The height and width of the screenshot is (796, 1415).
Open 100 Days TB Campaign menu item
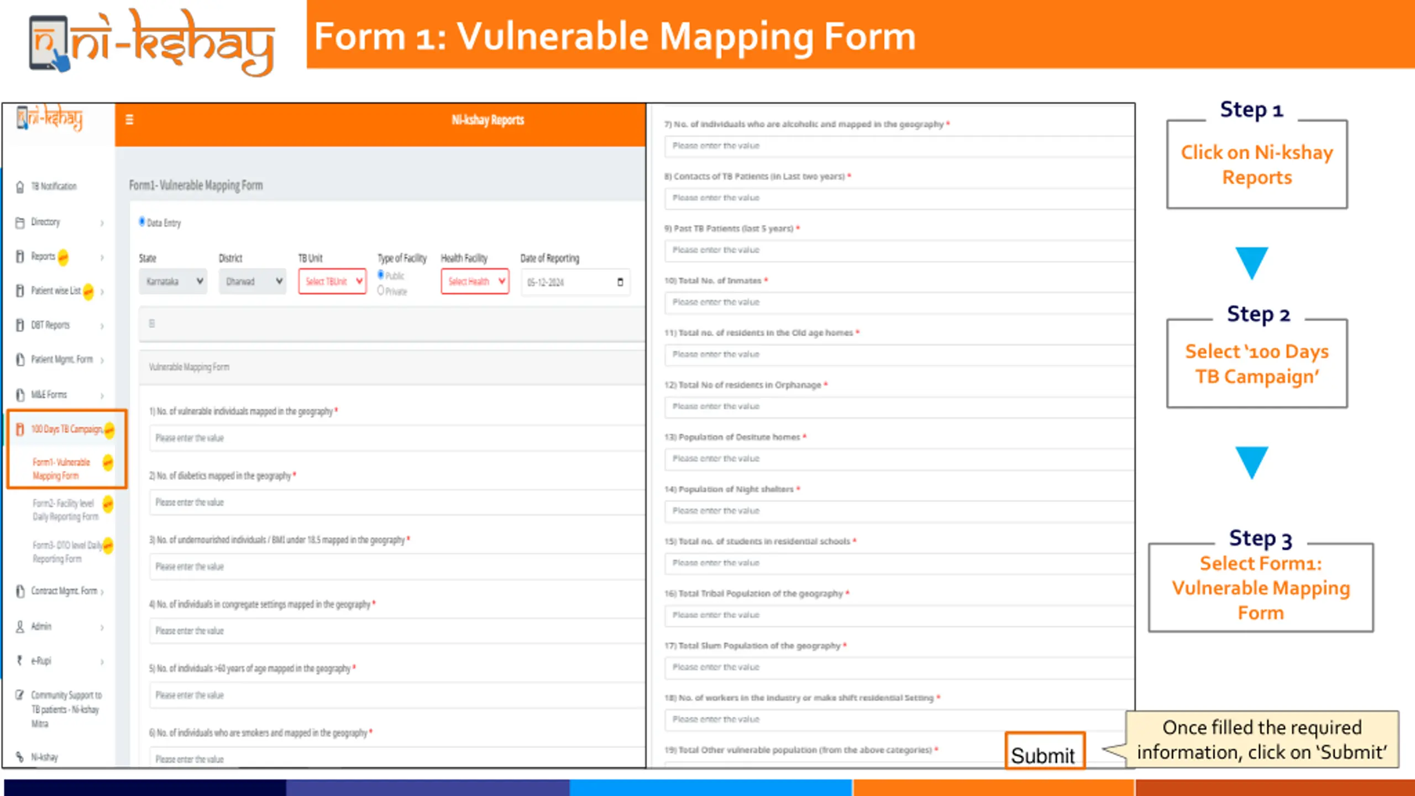tap(67, 429)
